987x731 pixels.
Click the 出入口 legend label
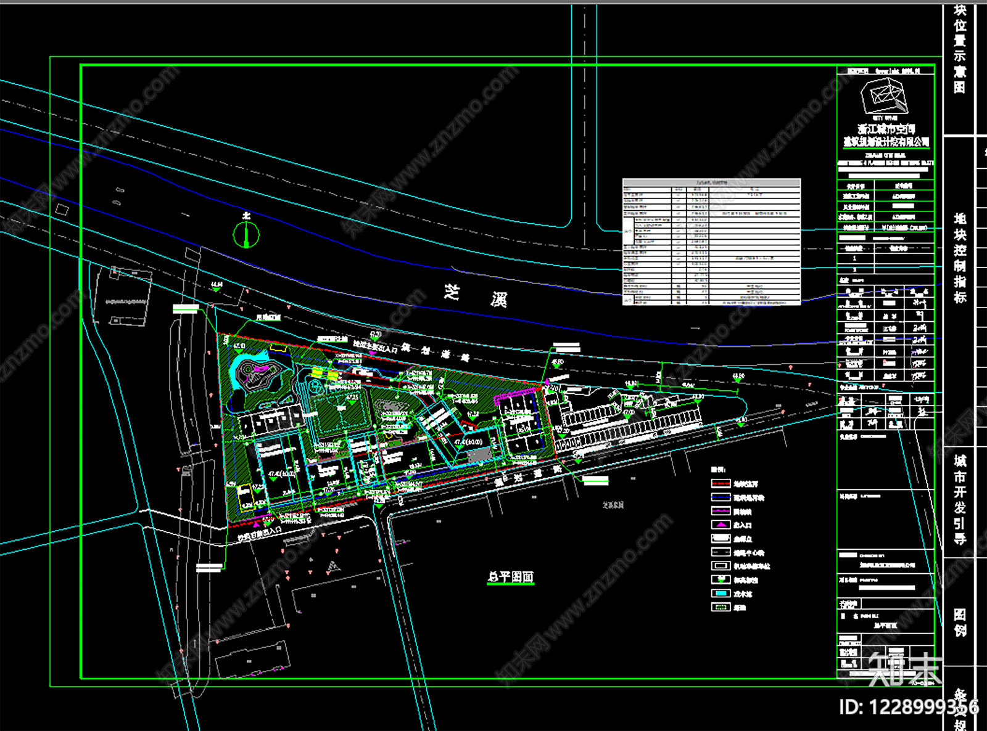(x=743, y=525)
